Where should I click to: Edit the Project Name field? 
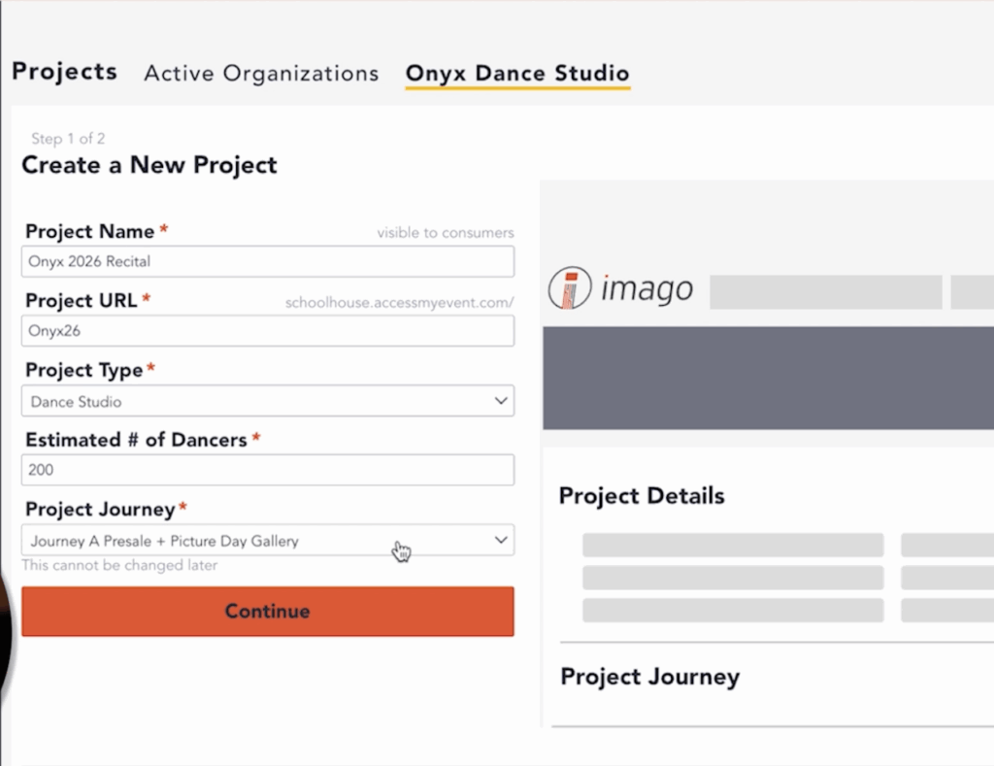point(267,261)
